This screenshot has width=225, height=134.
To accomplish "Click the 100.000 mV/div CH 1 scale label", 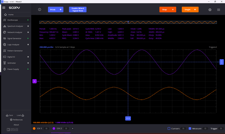I will (x=43, y=123).
